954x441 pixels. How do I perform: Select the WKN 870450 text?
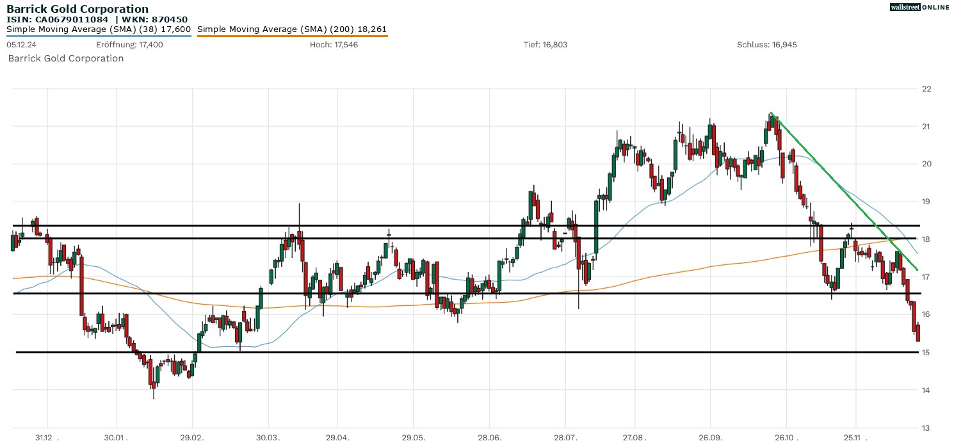(x=156, y=19)
